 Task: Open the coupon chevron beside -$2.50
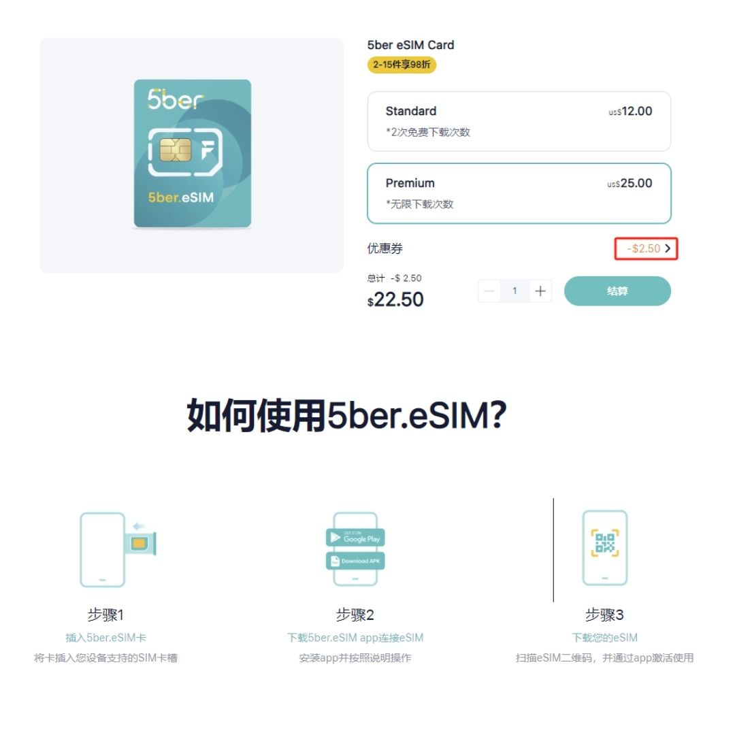click(668, 248)
